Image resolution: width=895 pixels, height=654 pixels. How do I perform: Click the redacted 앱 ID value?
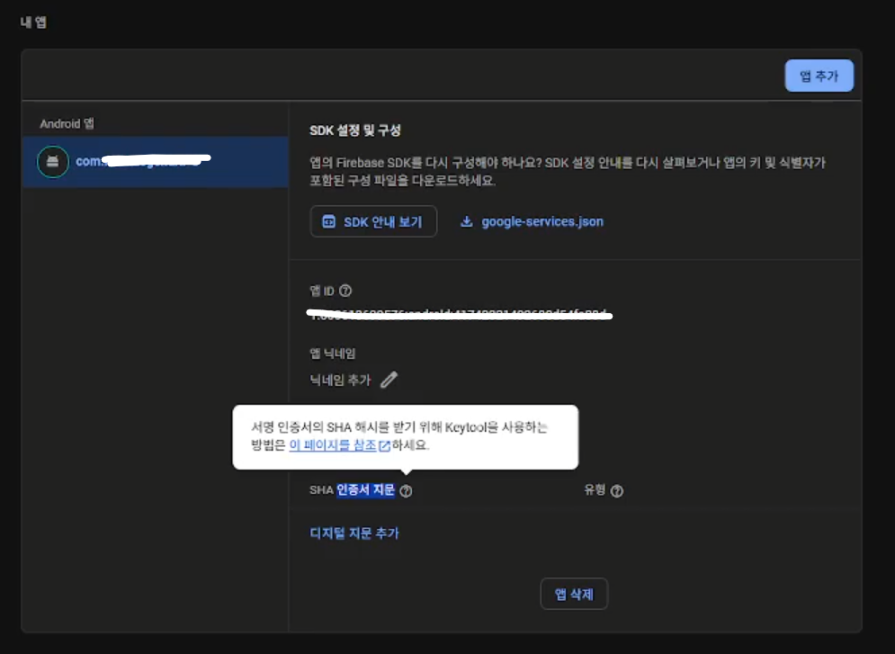click(460, 314)
